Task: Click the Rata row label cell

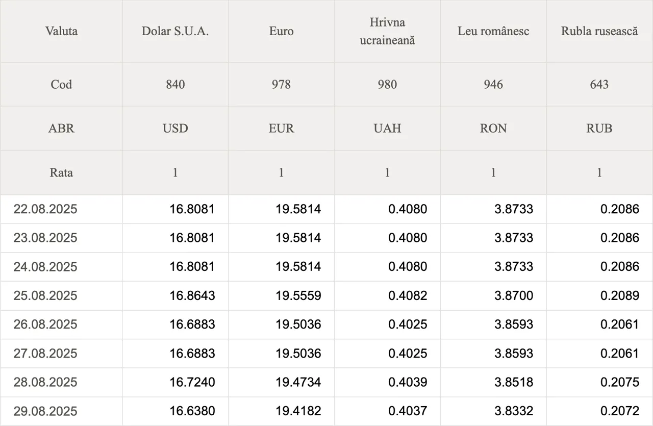Action: pyautogui.click(x=61, y=172)
